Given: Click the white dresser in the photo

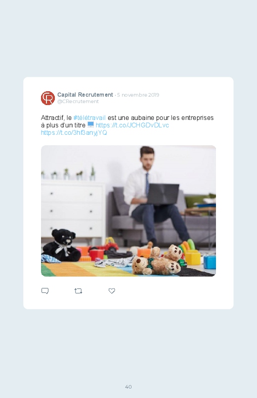Looking at the screenshot, I should pyautogui.click(x=73, y=210).
